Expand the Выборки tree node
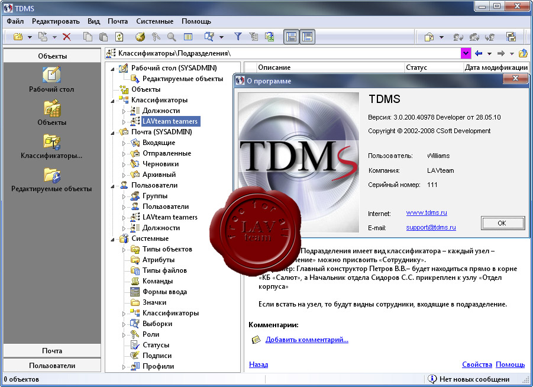533x387 pixels. point(124,324)
